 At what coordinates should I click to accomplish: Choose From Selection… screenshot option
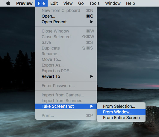tap(121, 106)
